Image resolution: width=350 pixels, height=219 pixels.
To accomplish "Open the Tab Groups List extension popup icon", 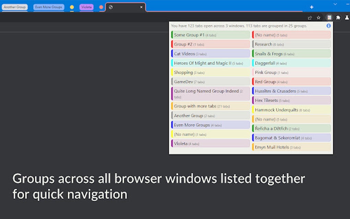I will click(329, 17).
